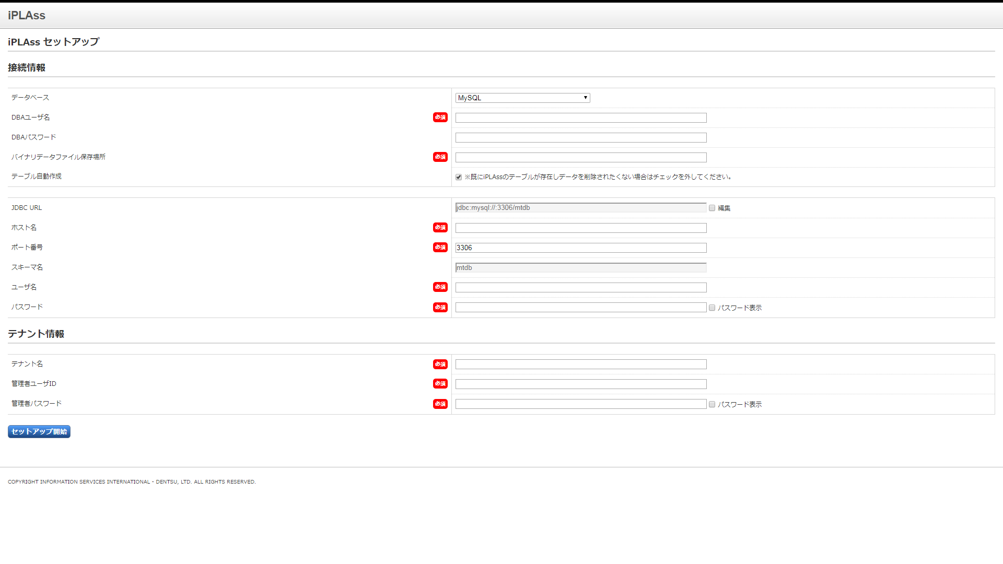
Task: Click the DBAユーザ名 input field
Action: point(581,118)
